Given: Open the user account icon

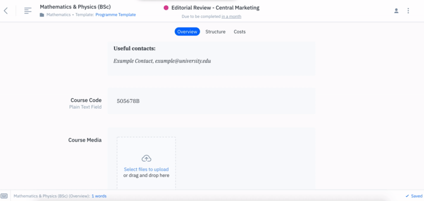Looking at the screenshot, I should coord(396,11).
